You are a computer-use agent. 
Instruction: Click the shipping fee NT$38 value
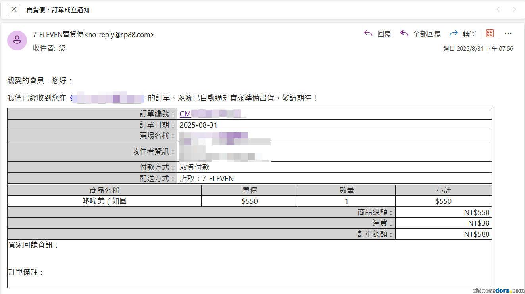click(x=479, y=223)
